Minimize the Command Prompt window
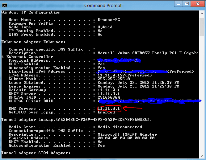The height and width of the screenshot is (160, 206). pyautogui.click(x=178, y=4)
